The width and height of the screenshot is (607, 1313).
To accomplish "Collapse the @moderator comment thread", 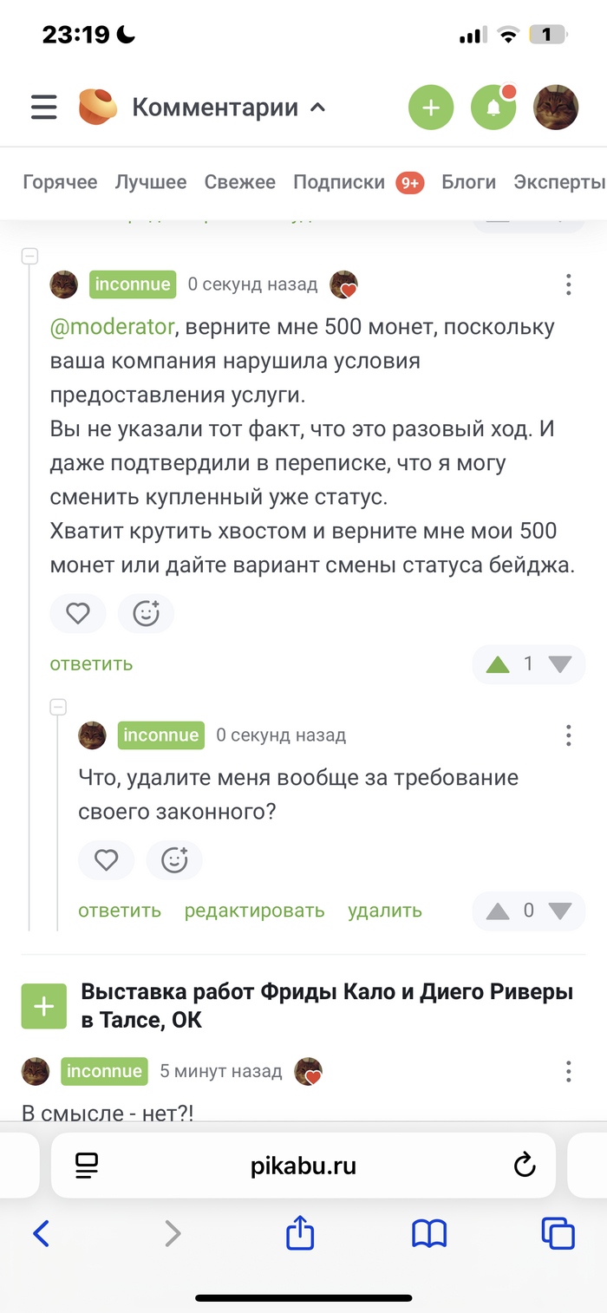I will pos(29,256).
